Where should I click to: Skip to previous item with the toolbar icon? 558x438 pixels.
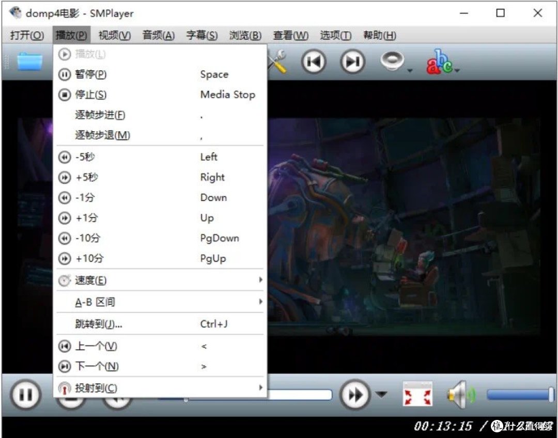(314, 61)
